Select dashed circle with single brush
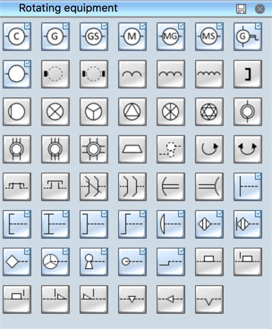Screen dimensions: 272x329 (x=56, y=74)
